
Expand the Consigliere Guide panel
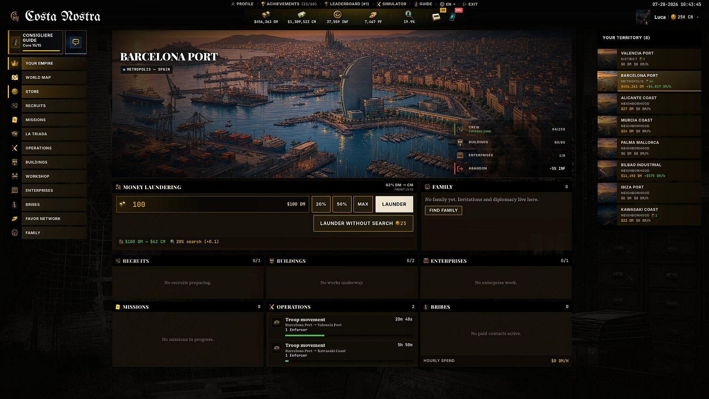coord(36,42)
